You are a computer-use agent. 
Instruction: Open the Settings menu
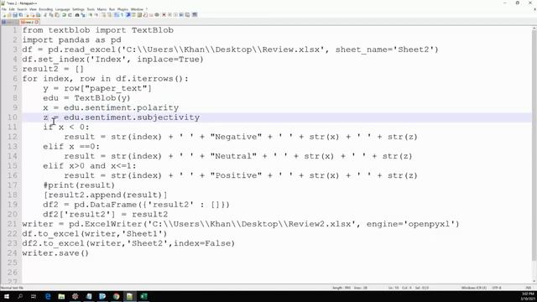(78, 9)
